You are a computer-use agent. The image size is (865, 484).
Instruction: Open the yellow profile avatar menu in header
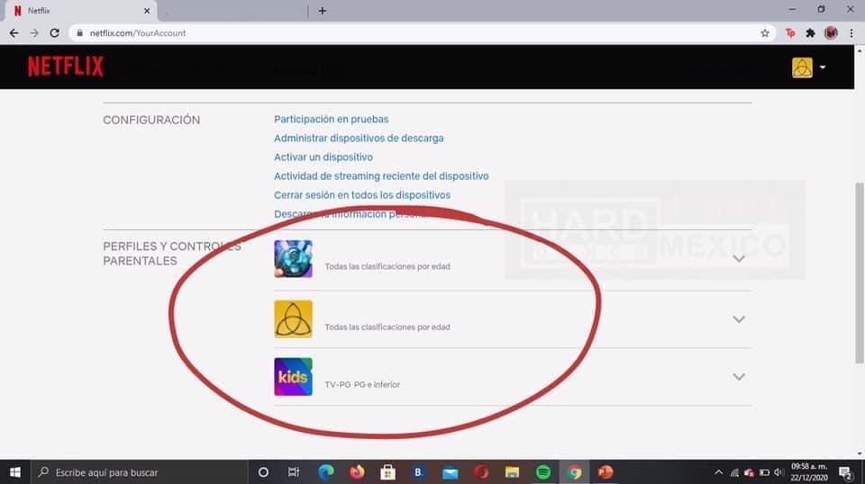802,67
